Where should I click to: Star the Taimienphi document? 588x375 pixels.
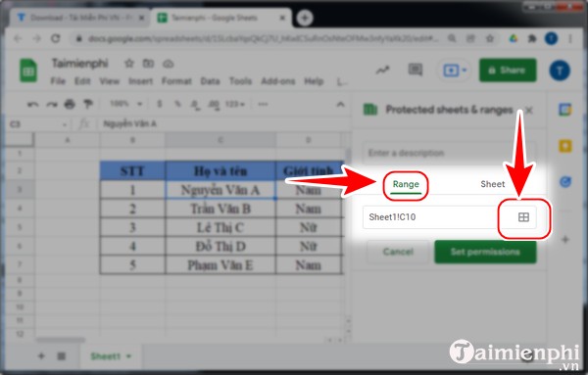point(129,64)
